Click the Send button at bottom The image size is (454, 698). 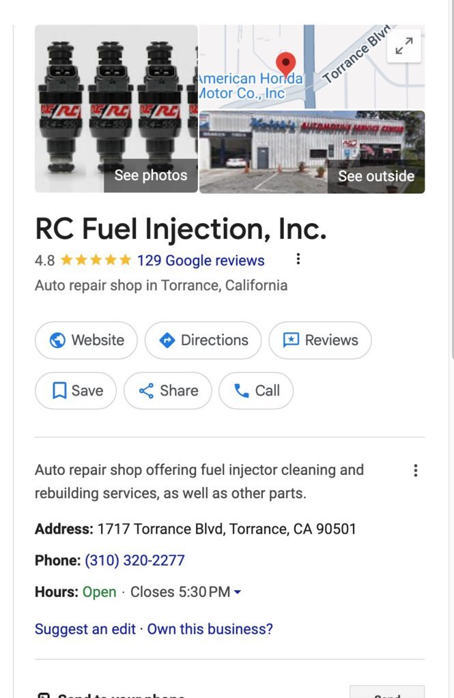(387, 693)
